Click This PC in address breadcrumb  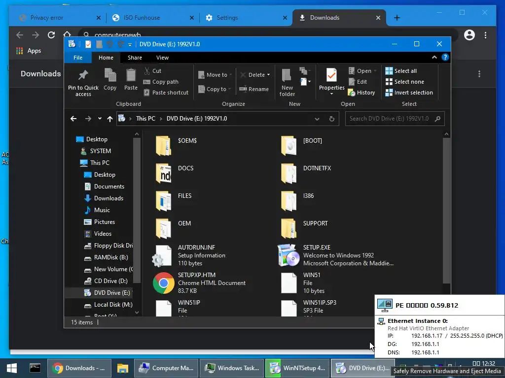click(145, 119)
